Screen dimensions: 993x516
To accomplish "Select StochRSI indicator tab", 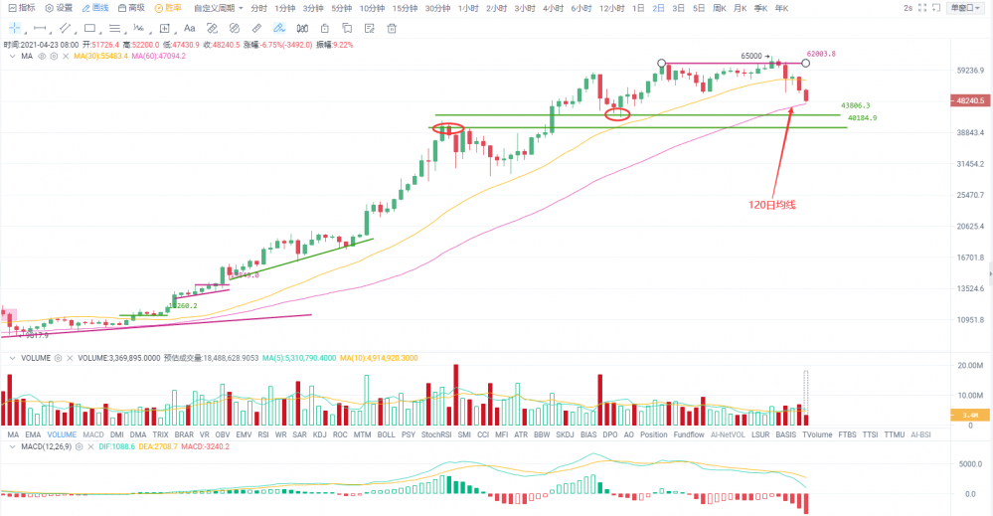I will coord(436,434).
